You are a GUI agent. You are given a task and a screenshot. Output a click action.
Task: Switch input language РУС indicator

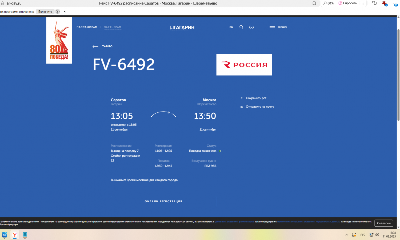point(363,235)
